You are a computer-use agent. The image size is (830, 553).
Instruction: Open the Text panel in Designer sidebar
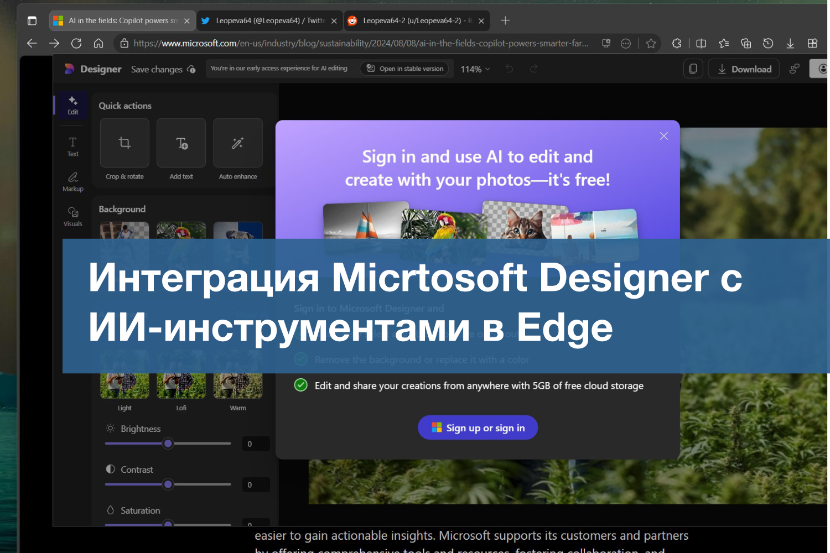click(x=73, y=147)
